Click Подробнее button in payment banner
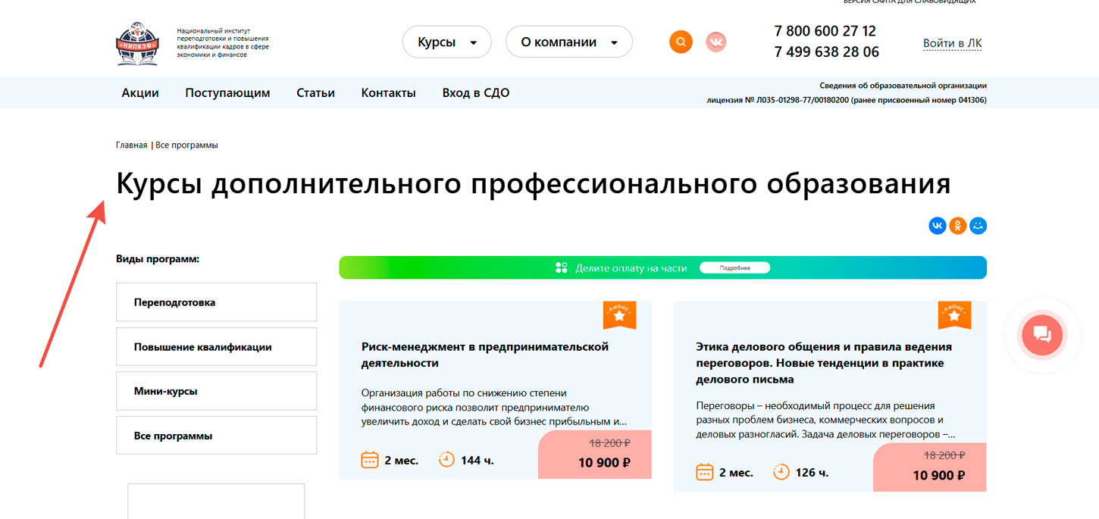The height and width of the screenshot is (519, 1099). pyautogui.click(x=734, y=267)
